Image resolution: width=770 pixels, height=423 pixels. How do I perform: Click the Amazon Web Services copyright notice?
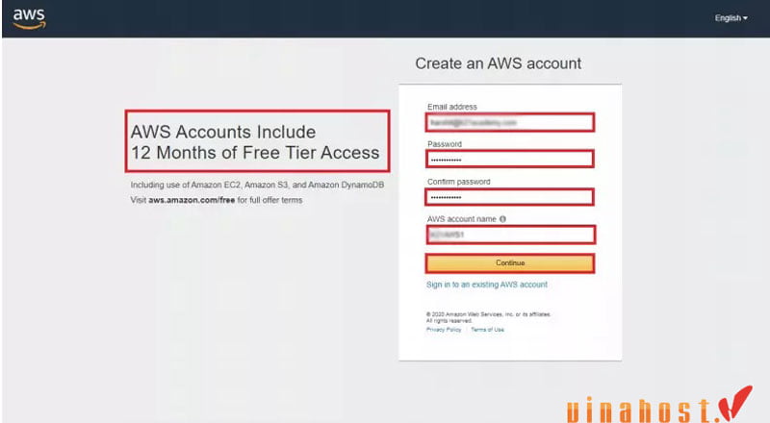pyautogui.click(x=488, y=317)
